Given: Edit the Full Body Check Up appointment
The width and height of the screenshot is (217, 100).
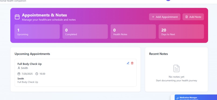Looking at the screenshot, I should pos(128,63).
